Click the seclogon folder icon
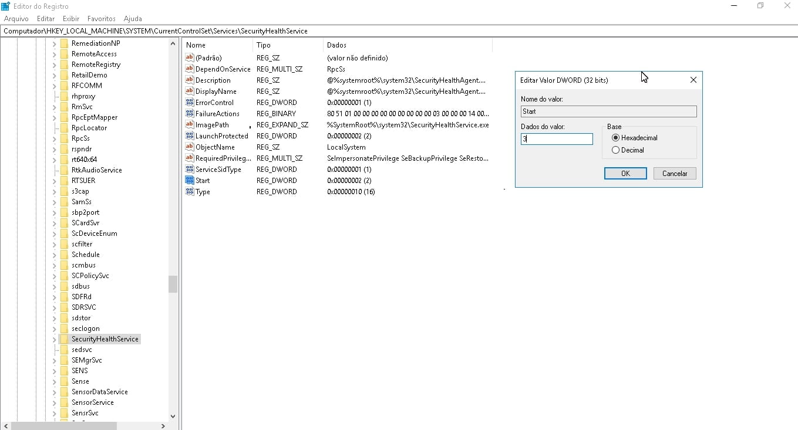The height and width of the screenshot is (430, 798). [64, 329]
